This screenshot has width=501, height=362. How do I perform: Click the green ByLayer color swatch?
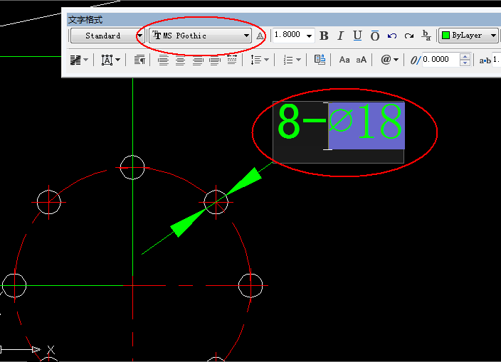[445, 36]
